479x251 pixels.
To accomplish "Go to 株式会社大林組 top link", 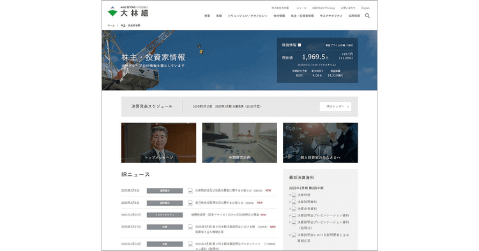I will (x=280, y=8).
